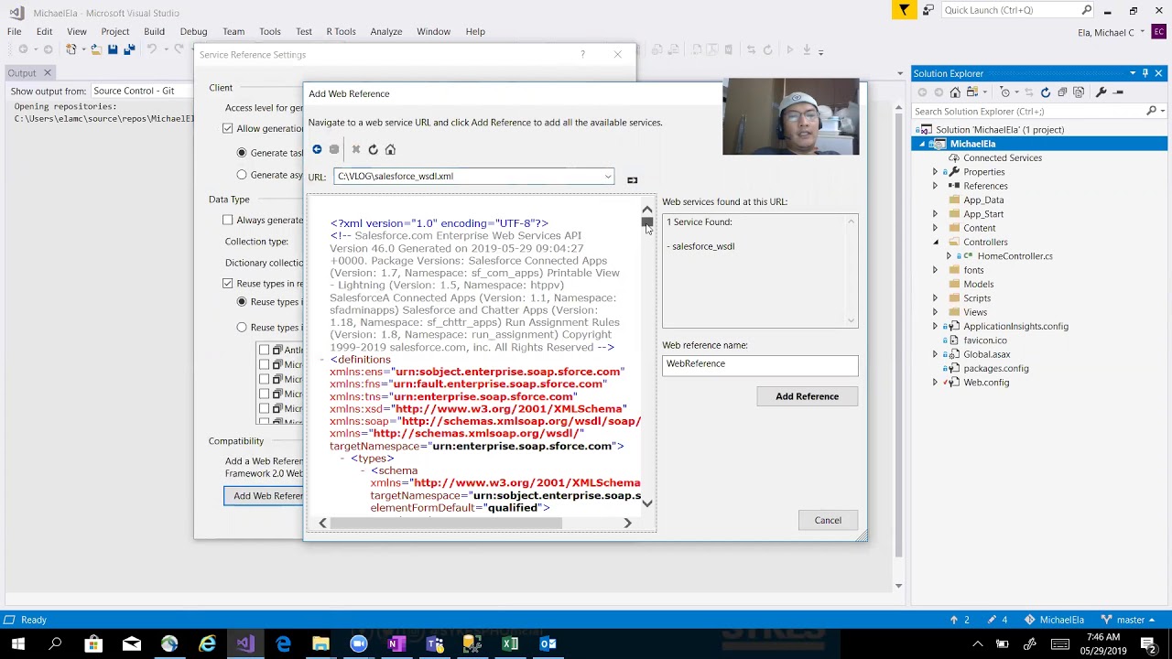Viewport: 1172px width, 659px height.
Task: Select the second Reuse types radio option
Action: pos(242,327)
